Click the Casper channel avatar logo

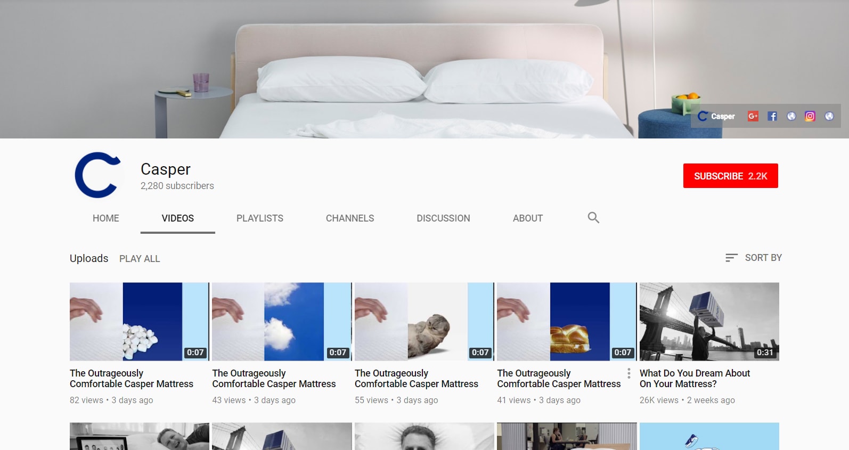(x=97, y=175)
